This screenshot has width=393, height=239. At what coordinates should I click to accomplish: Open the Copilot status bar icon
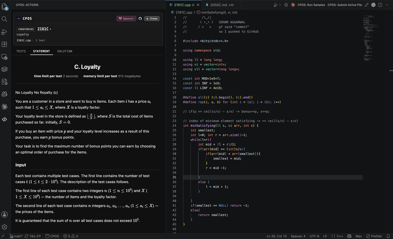pos(349,236)
